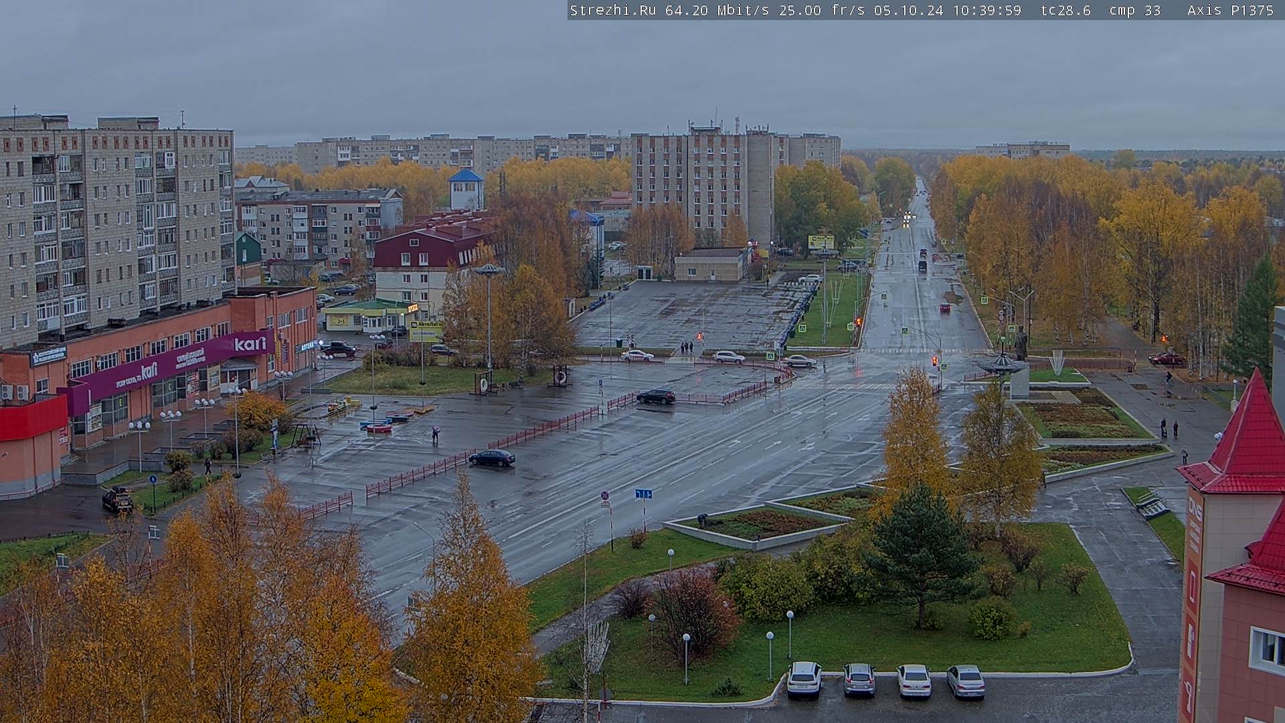Click the 10:39:59 timestamp
1285x723 pixels.
point(987,10)
